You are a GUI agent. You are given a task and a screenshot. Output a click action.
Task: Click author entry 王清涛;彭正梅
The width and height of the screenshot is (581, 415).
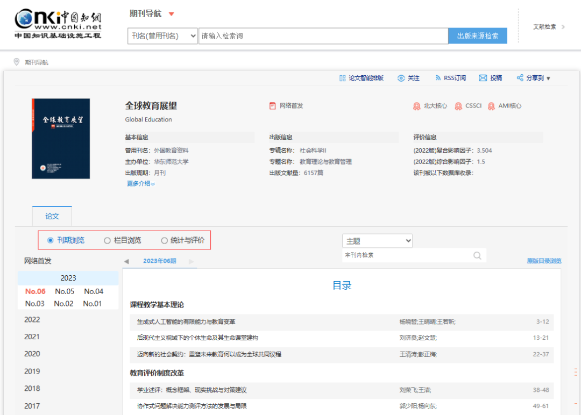(418, 354)
